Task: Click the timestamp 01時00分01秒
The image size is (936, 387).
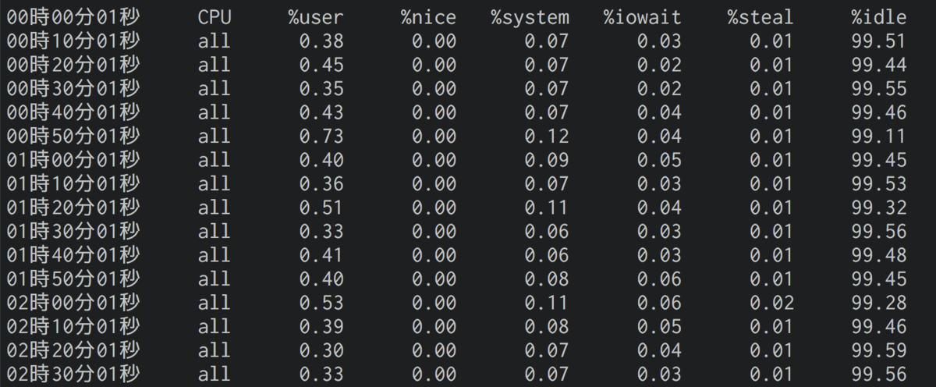Action: pyautogui.click(x=73, y=161)
